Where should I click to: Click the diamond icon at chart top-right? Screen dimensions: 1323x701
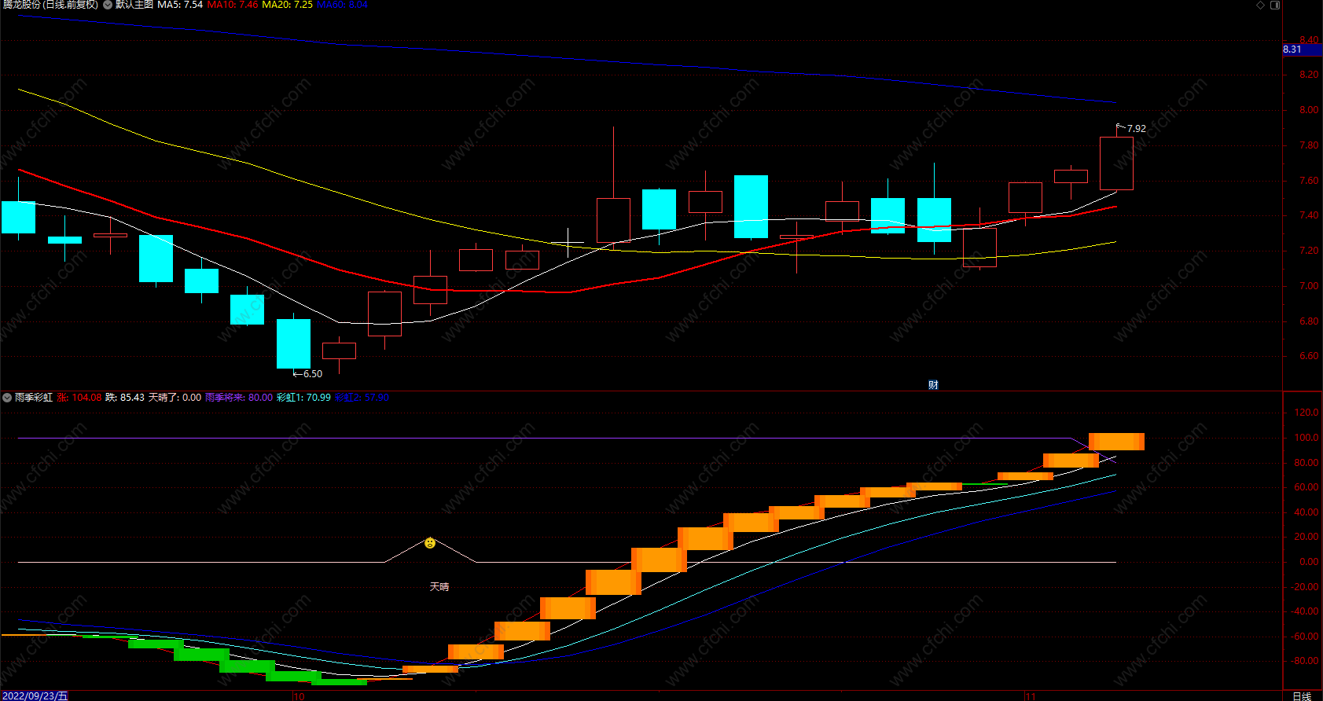1260,5
